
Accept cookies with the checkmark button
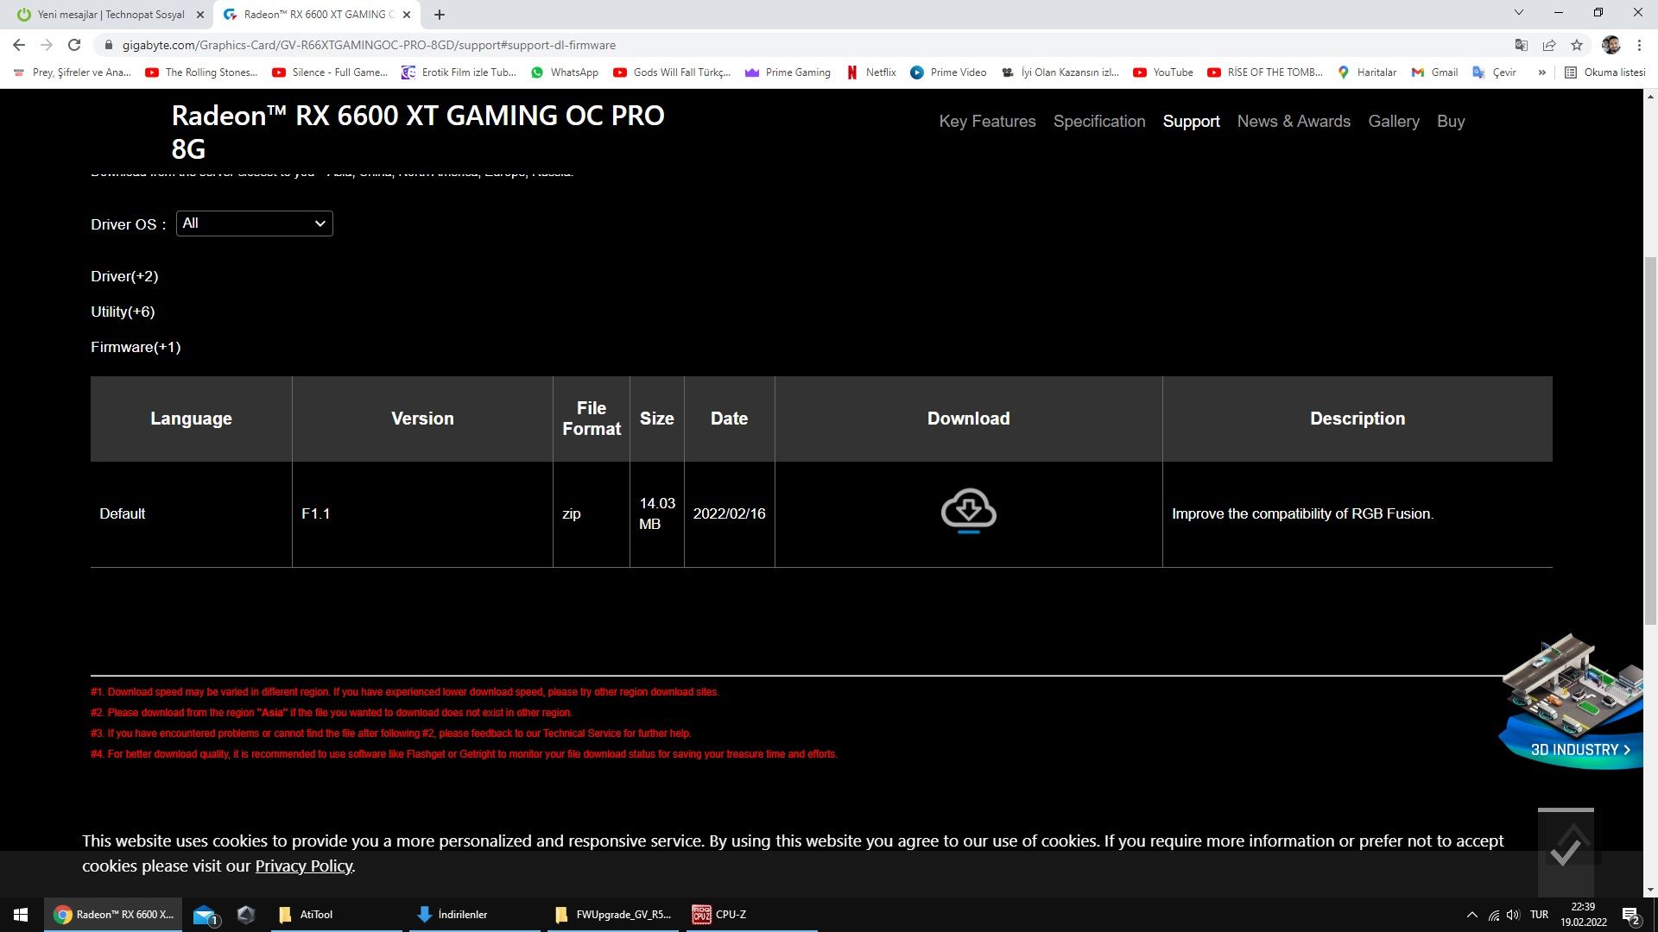(1565, 852)
